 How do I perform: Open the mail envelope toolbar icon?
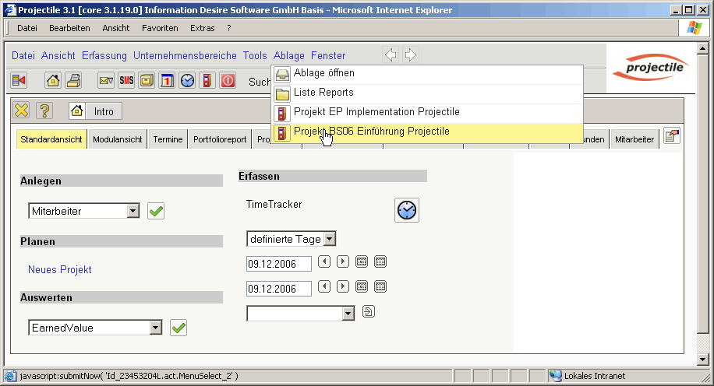106,80
